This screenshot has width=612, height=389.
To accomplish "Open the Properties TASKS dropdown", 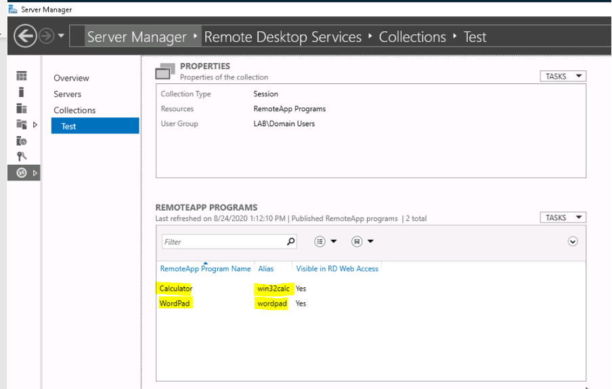I will pyautogui.click(x=563, y=76).
